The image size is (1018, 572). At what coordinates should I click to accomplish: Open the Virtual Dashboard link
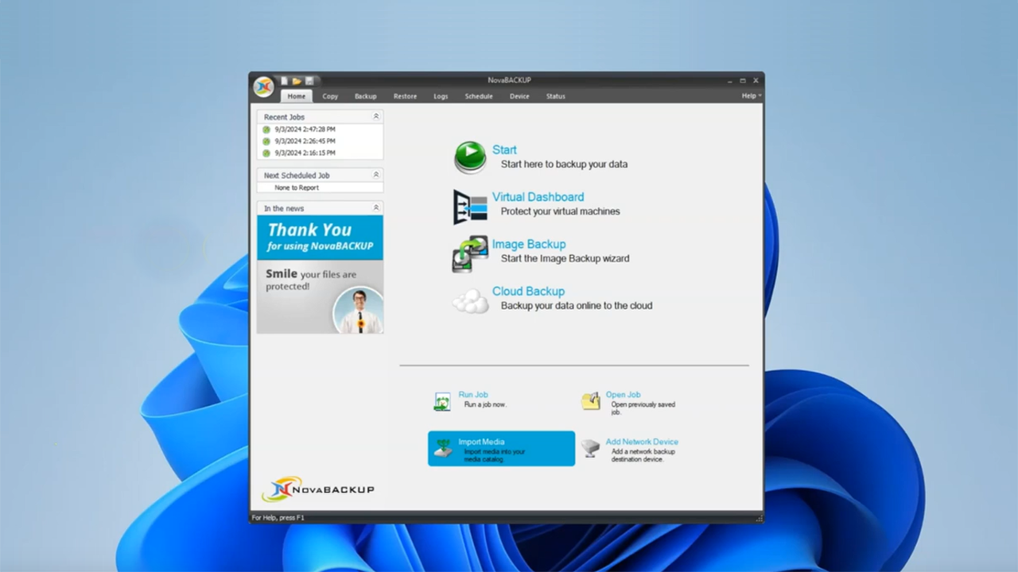[538, 197]
